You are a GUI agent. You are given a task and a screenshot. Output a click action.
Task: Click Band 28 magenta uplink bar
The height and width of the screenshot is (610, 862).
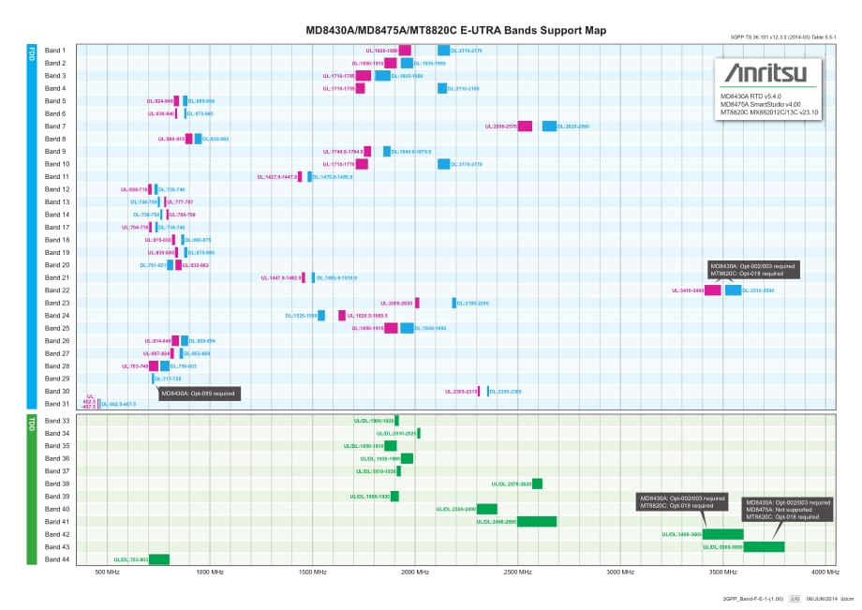[154, 366]
